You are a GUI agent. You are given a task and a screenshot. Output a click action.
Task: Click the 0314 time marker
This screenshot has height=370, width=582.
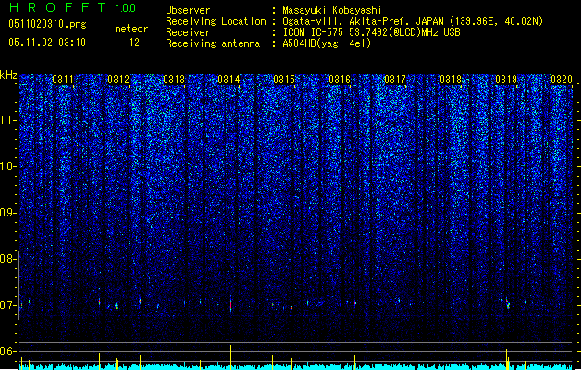229,80
